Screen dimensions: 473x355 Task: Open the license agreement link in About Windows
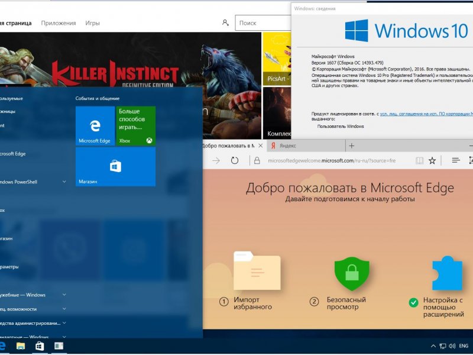coord(426,114)
